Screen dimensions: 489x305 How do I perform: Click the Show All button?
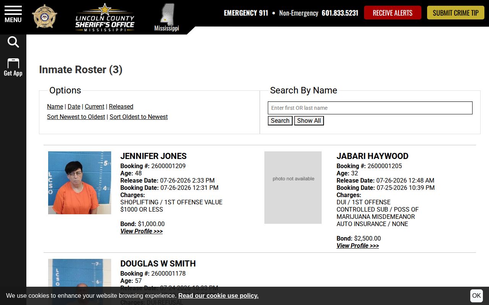[x=309, y=120]
